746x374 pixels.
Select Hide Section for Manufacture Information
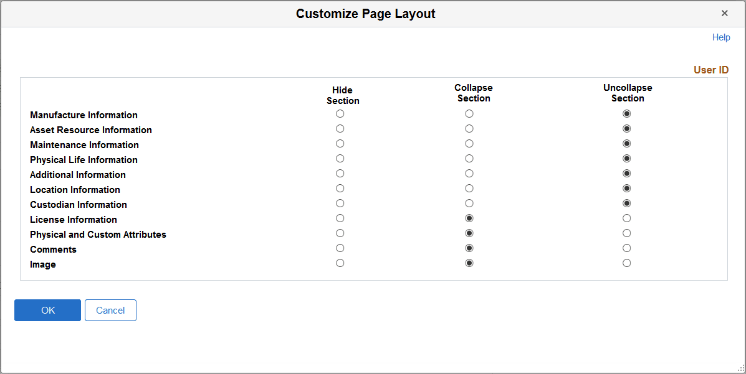340,113
